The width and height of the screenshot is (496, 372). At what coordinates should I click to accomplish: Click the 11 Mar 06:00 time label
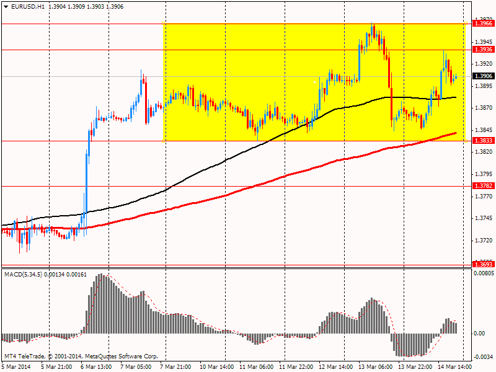(257, 366)
